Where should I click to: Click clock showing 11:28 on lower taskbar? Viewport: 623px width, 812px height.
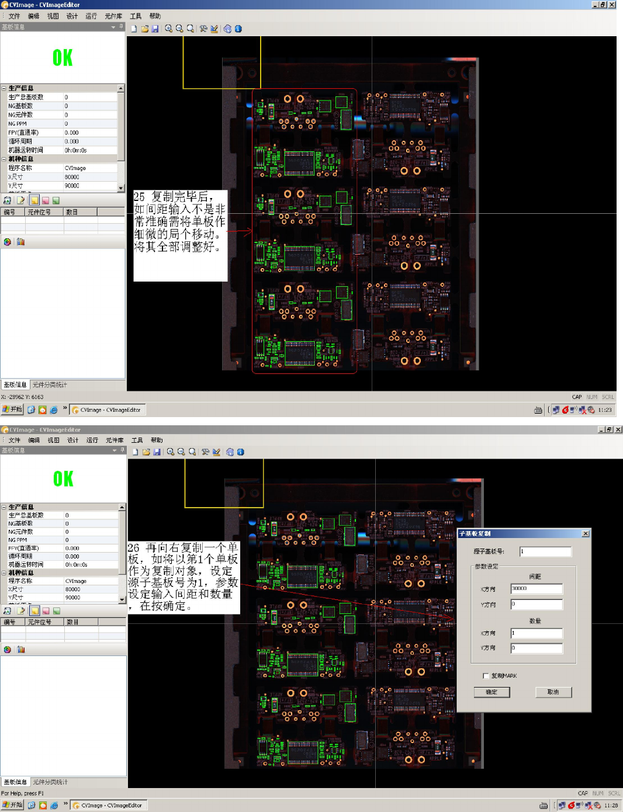(611, 806)
